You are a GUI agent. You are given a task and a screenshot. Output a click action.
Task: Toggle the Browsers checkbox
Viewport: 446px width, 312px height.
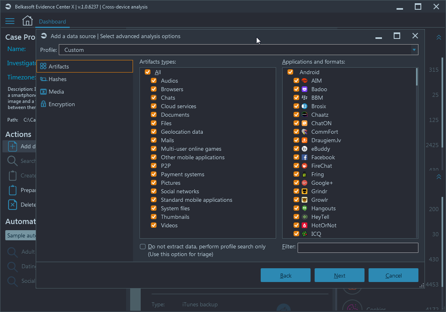click(x=154, y=89)
